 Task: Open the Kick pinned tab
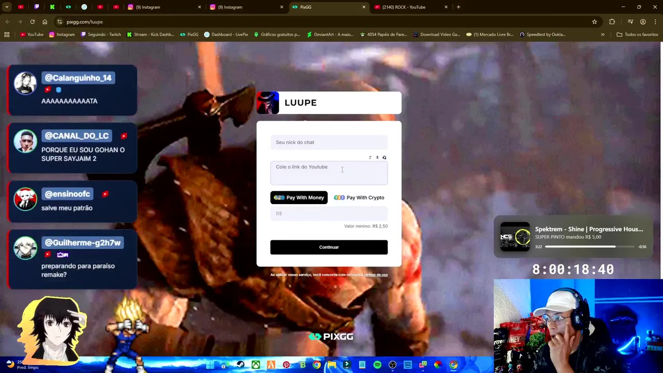(x=52, y=7)
